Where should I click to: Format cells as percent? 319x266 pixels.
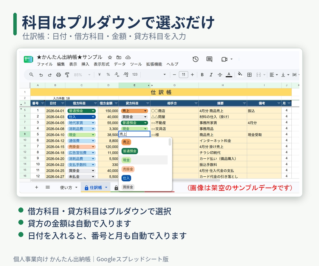(108, 75)
